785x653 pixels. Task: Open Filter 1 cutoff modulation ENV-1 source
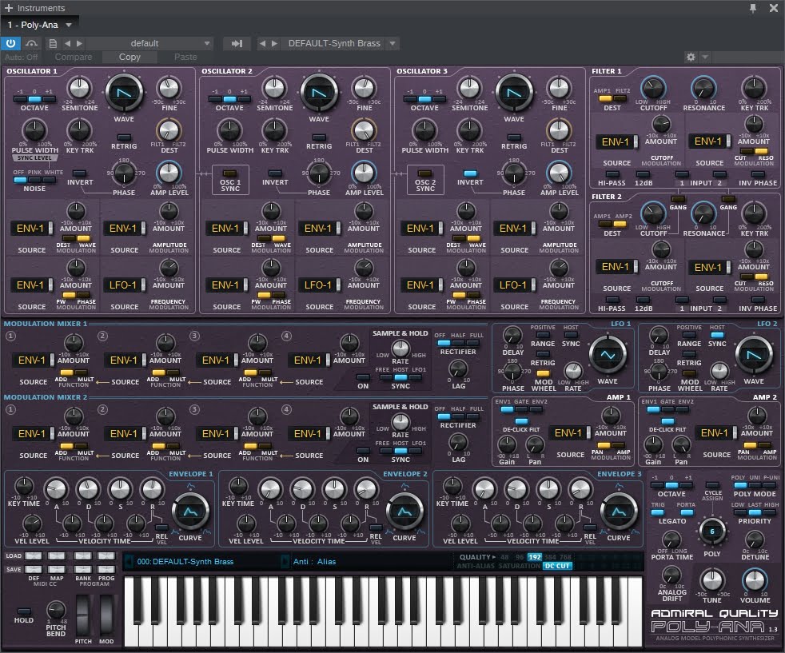tap(617, 142)
